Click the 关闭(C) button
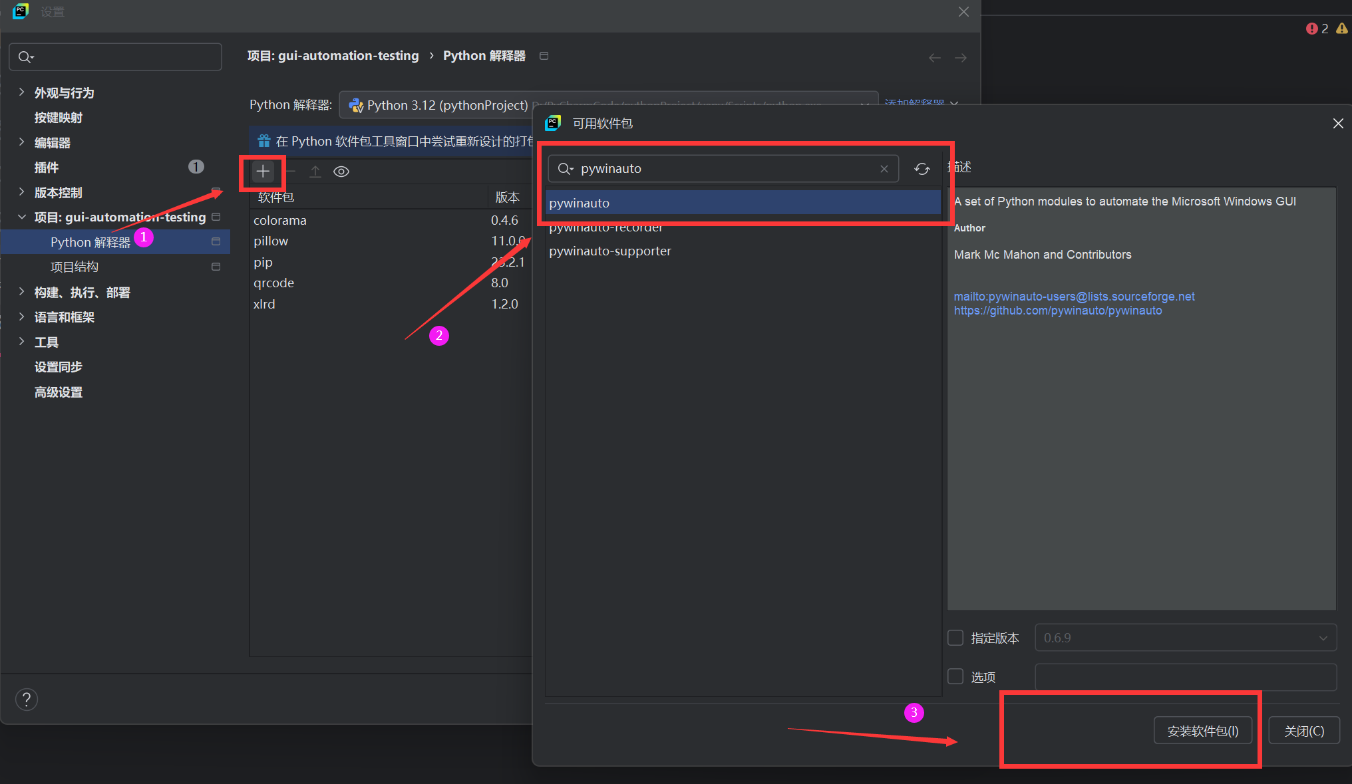The image size is (1352, 784). pyautogui.click(x=1304, y=731)
